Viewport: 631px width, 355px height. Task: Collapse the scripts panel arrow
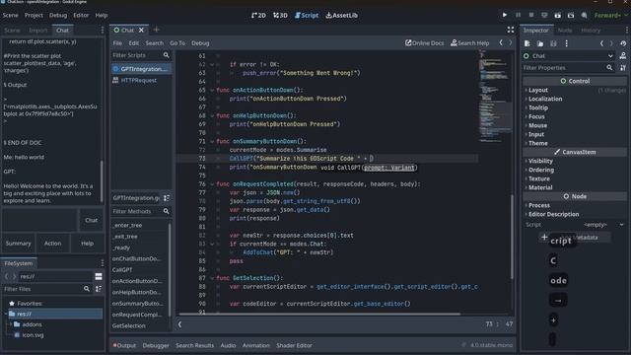179,324
